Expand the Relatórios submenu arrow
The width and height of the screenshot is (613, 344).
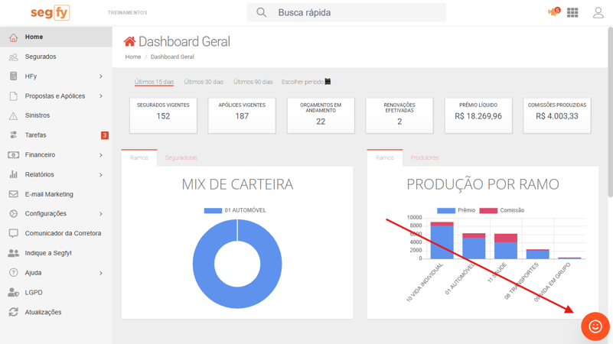click(100, 175)
